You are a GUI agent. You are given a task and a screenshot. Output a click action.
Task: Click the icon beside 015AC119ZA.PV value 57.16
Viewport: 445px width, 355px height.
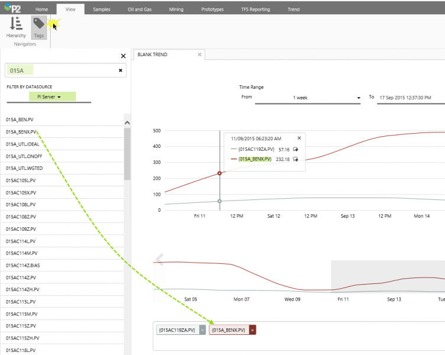[295, 150]
